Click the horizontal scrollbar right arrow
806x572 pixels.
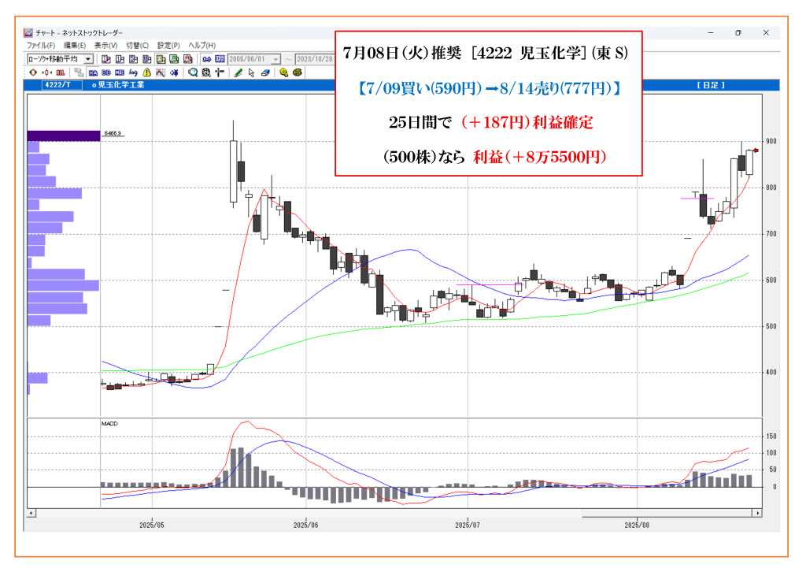click(757, 513)
